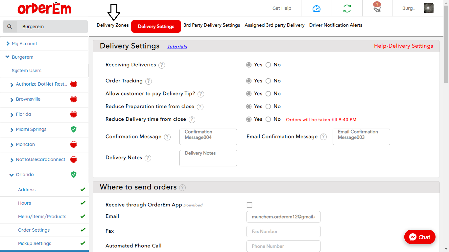
Task: Switch to Delivery Zones tab
Action: [x=112, y=25]
